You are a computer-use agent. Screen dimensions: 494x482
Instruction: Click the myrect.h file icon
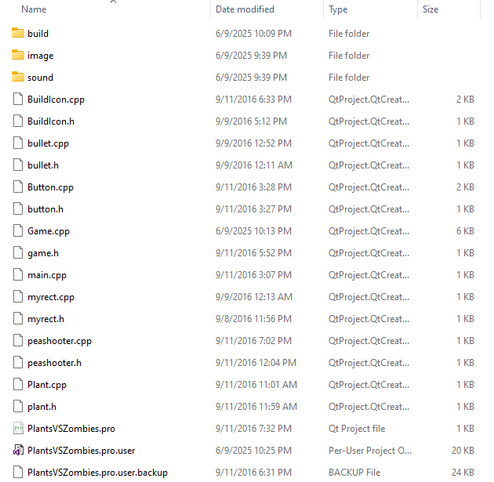click(x=18, y=319)
